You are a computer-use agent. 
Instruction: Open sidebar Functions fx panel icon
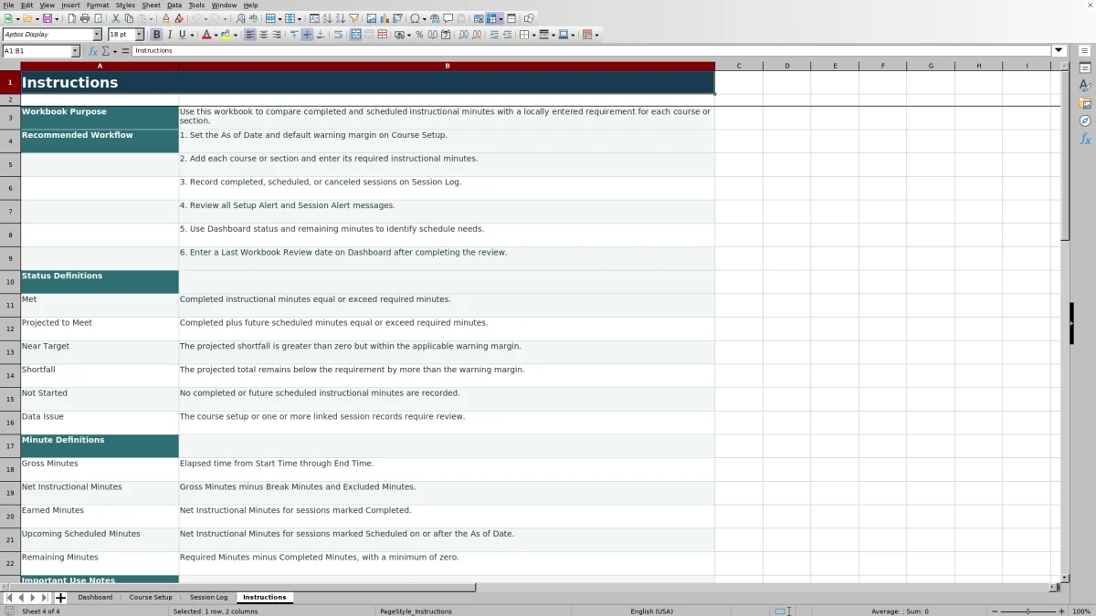coord(1085,139)
